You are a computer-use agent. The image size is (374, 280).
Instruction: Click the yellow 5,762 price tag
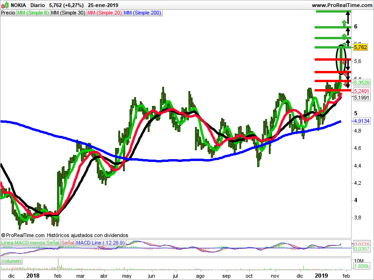click(x=360, y=47)
